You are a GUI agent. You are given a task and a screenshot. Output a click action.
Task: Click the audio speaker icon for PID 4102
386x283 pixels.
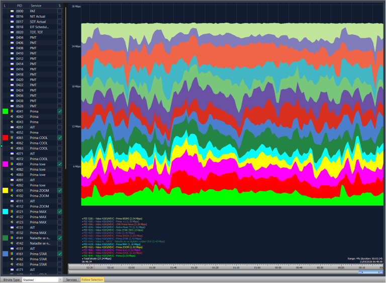[x=12, y=196]
